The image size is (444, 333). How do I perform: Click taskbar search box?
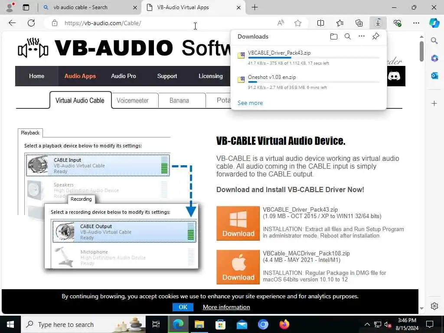83,324
